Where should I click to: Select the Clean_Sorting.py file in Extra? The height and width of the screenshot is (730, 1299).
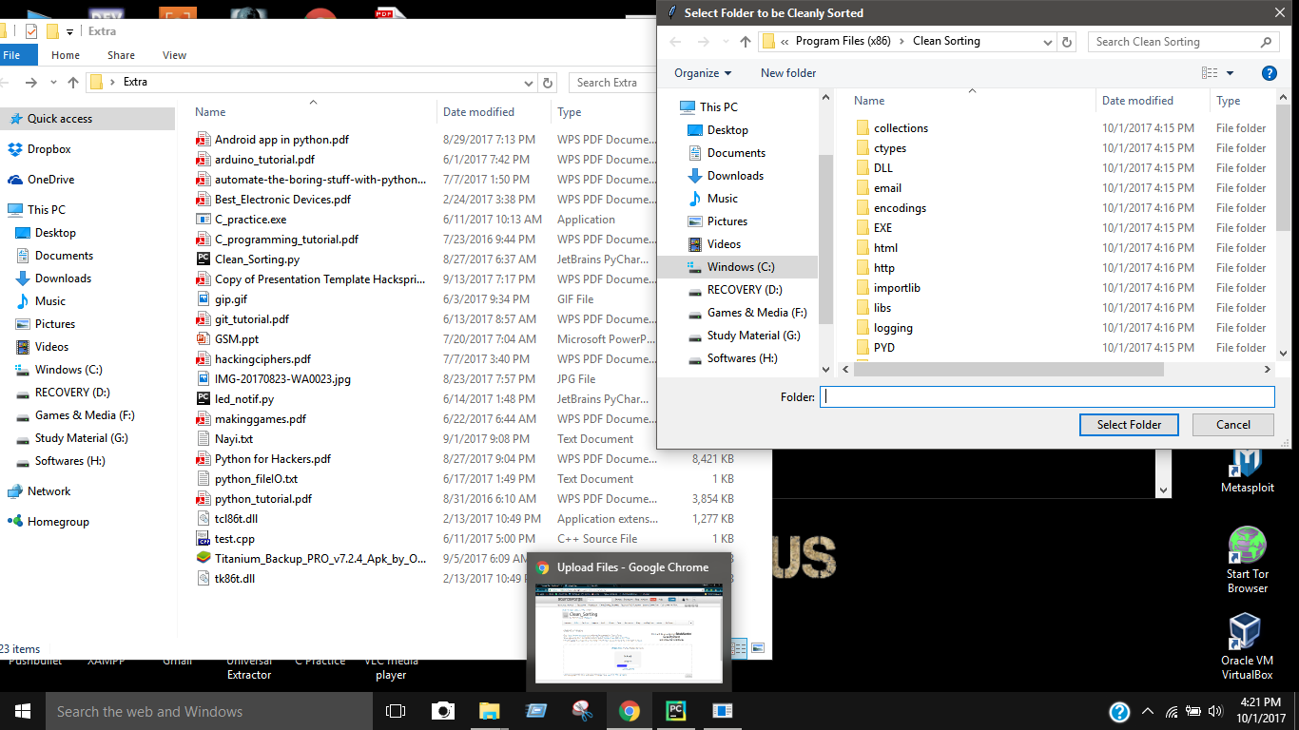coord(257,259)
